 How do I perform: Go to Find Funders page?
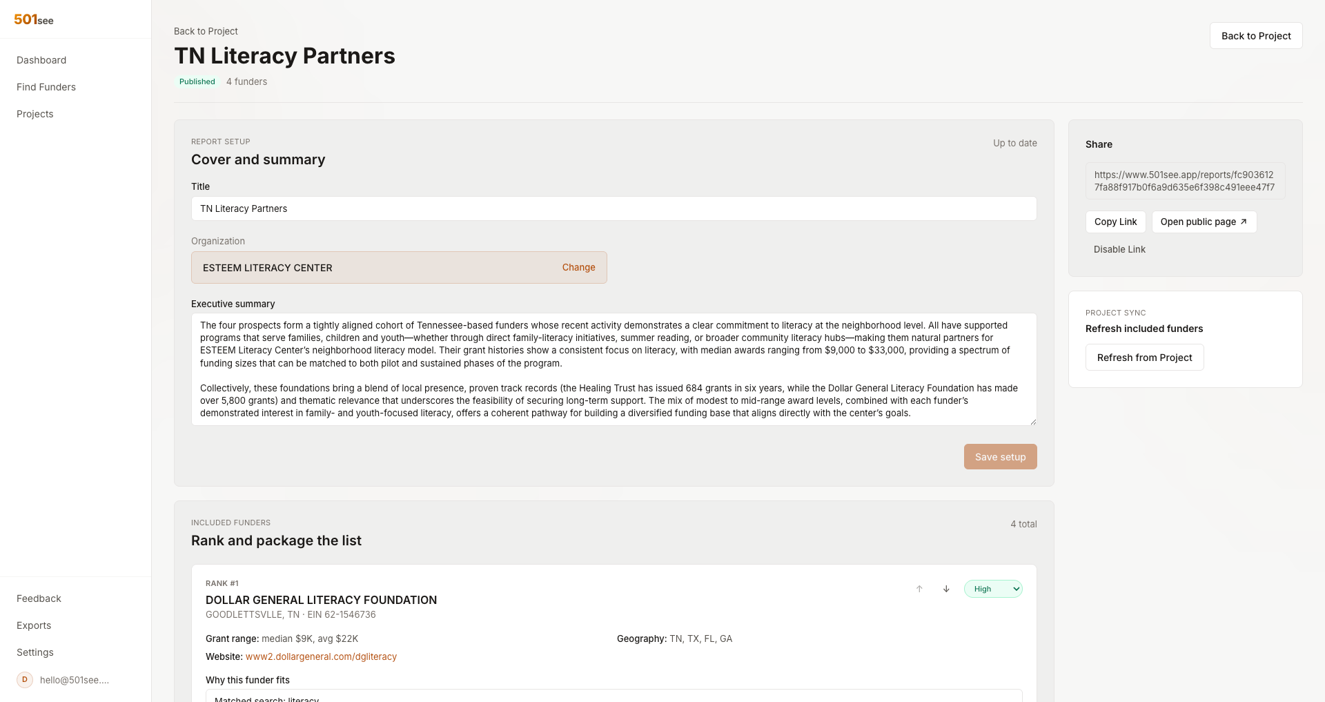tap(46, 87)
